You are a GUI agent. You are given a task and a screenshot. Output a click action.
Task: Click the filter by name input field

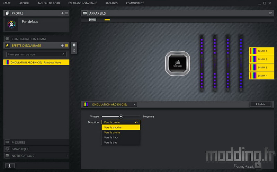(36, 54)
